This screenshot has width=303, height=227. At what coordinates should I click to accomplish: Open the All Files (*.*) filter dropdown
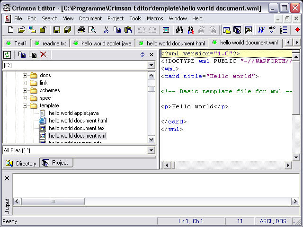[x=151, y=150]
